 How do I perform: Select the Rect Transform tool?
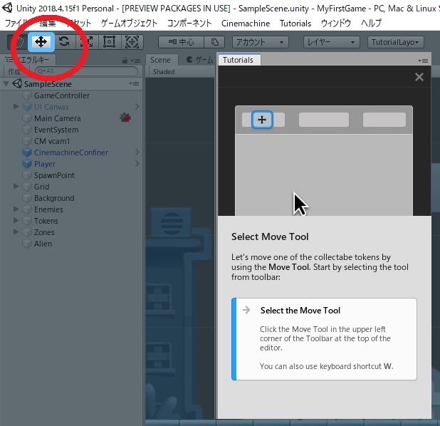[x=110, y=42]
